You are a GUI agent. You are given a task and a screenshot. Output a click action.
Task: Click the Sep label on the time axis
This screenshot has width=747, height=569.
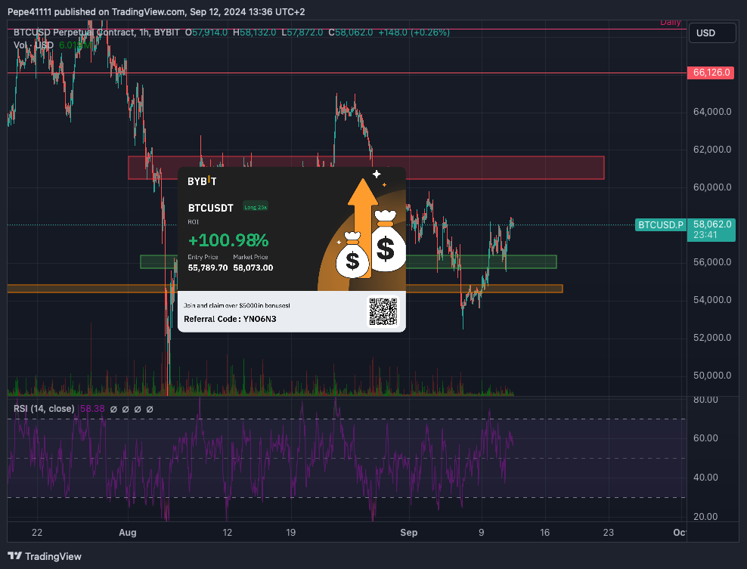pos(409,532)
